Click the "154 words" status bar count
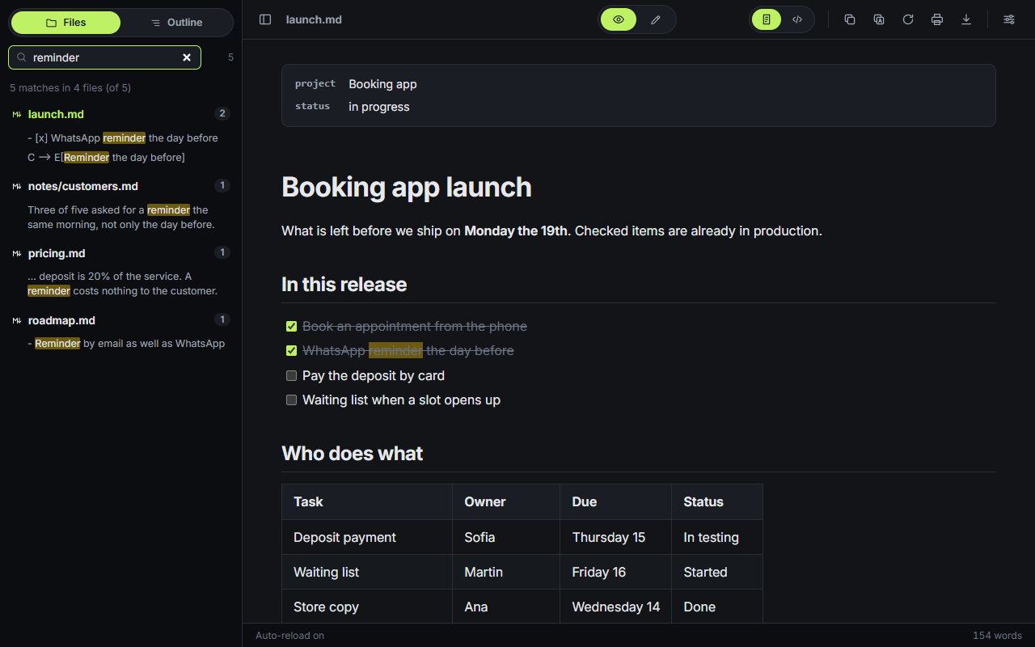Viewport: 1035px width, 647px height. [997, 636]
